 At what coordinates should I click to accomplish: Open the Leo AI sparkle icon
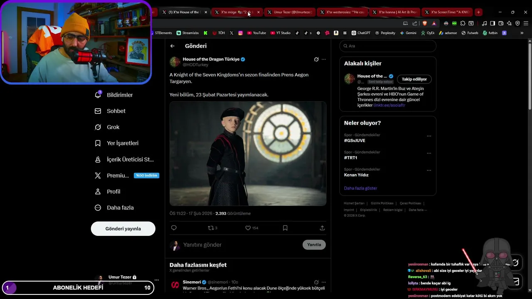click(509, 23)
